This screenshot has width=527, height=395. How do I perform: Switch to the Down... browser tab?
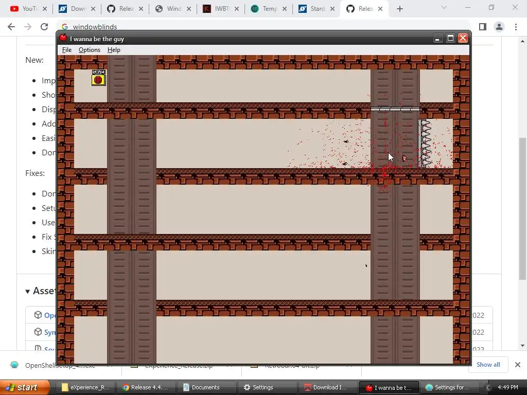tap(77, 9)
